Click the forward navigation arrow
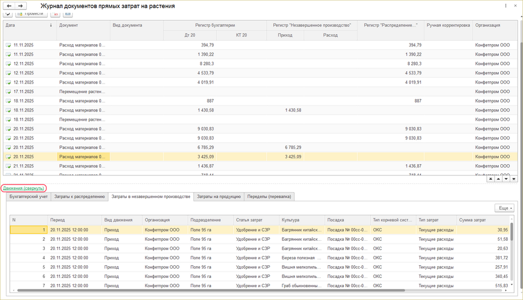Image resolution: width=523 pixels, height=300 pixels. pos(22,5)
